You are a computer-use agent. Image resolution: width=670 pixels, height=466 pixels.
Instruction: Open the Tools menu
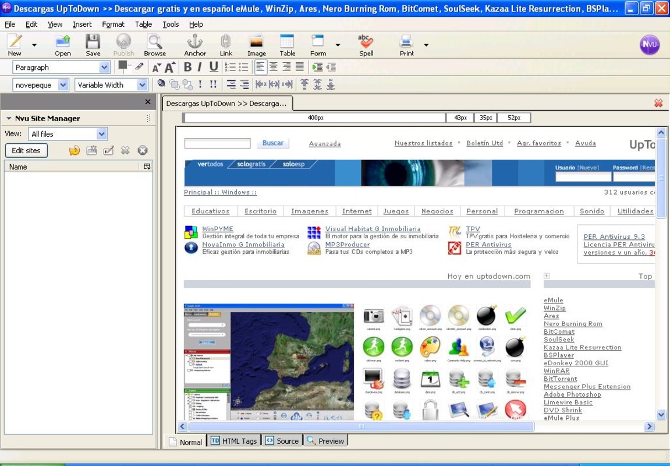tap(171, 24)
